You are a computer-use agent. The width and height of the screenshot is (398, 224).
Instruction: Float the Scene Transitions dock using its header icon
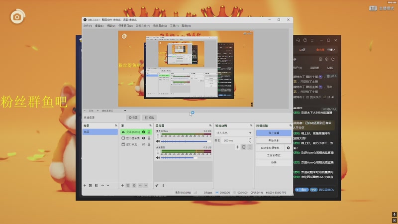pos(251,125)
